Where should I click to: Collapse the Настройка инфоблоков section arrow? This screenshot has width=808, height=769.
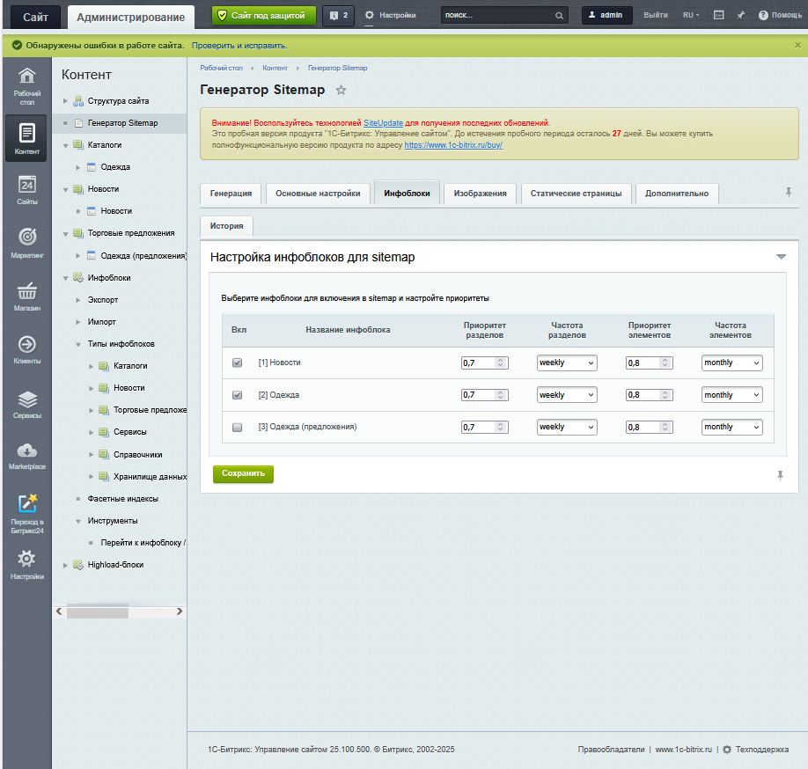[x=780, y=257]
